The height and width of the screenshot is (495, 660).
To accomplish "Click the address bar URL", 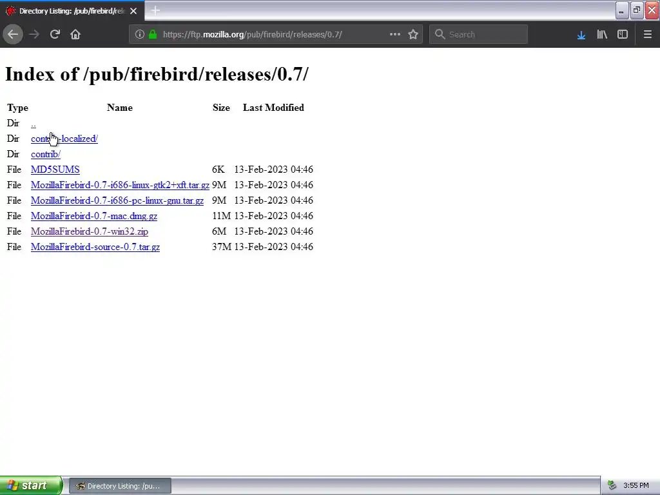I will 252,35.
